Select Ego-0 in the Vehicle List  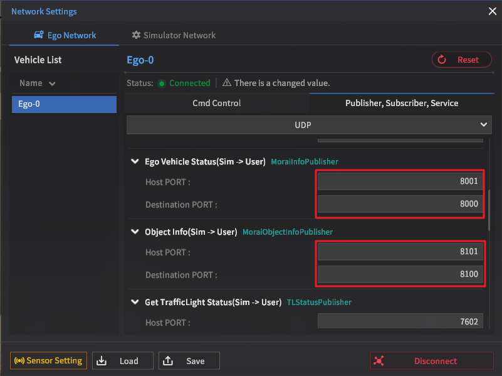coord(64,104)
